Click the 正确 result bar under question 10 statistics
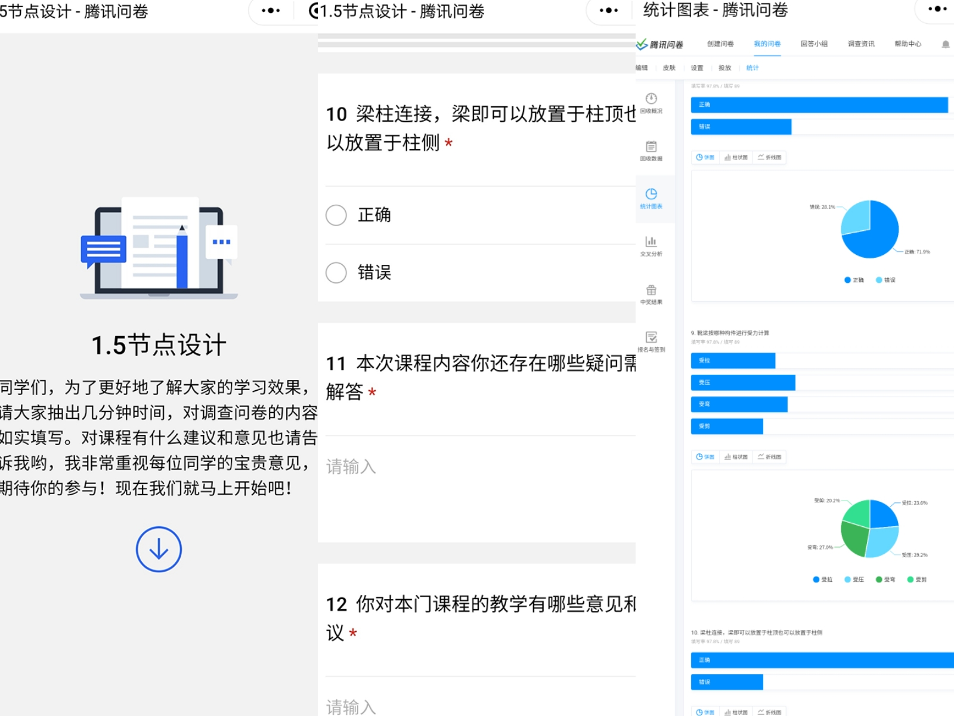 822,660
